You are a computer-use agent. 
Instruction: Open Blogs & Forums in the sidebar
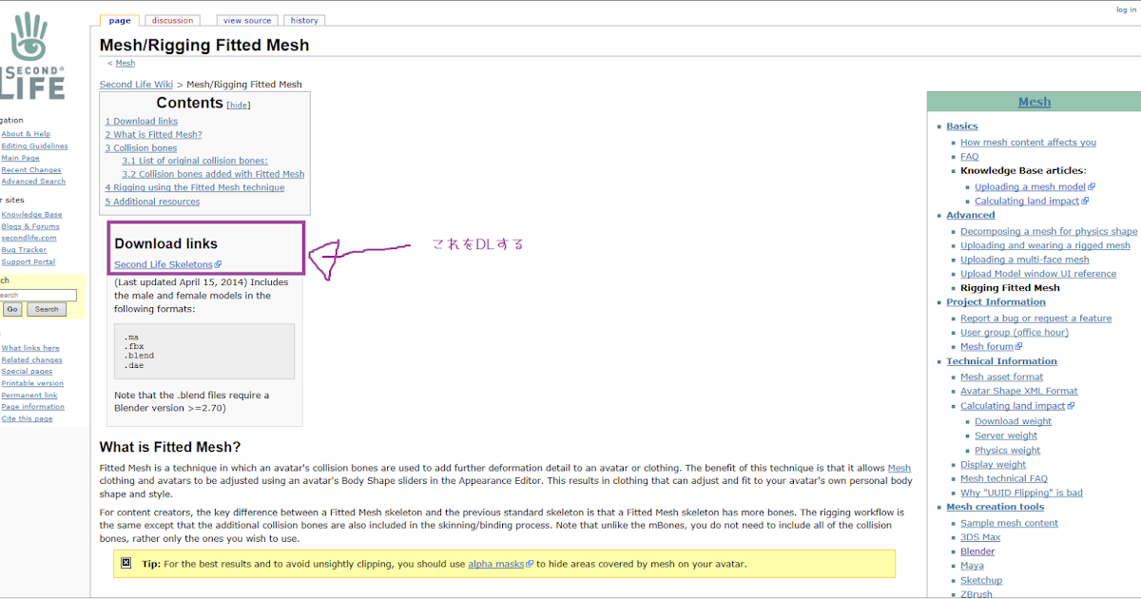pyautogui.click(x=30, y=227)
